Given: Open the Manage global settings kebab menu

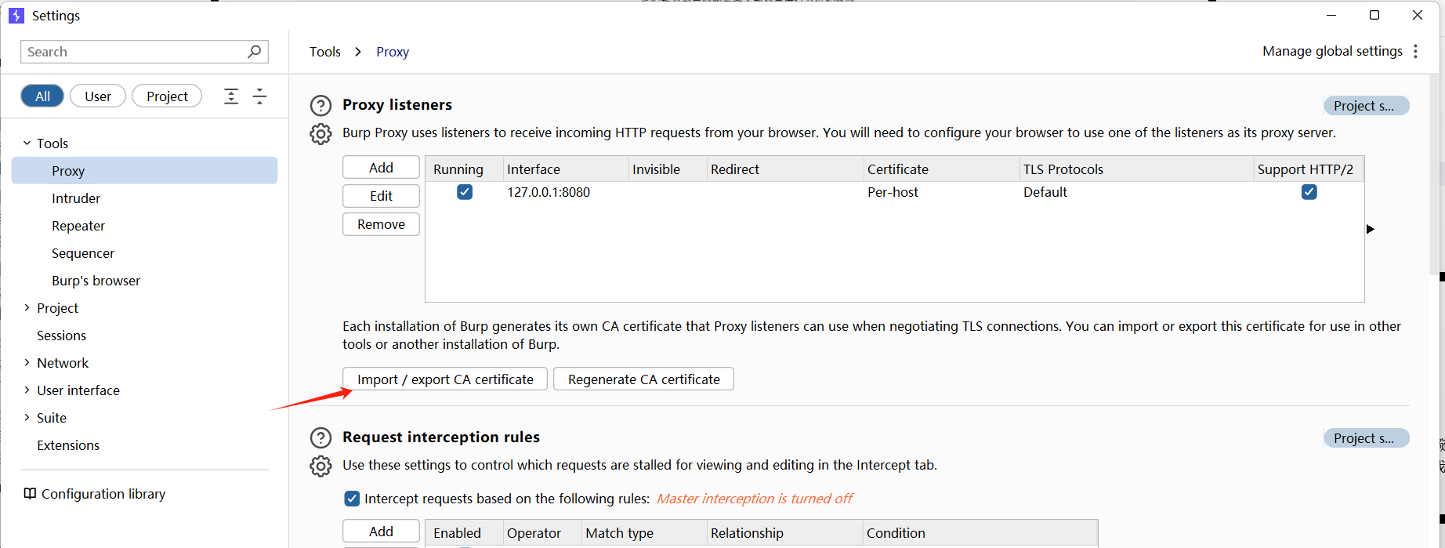Looking at the screenshot, I should click(1415, 52).
